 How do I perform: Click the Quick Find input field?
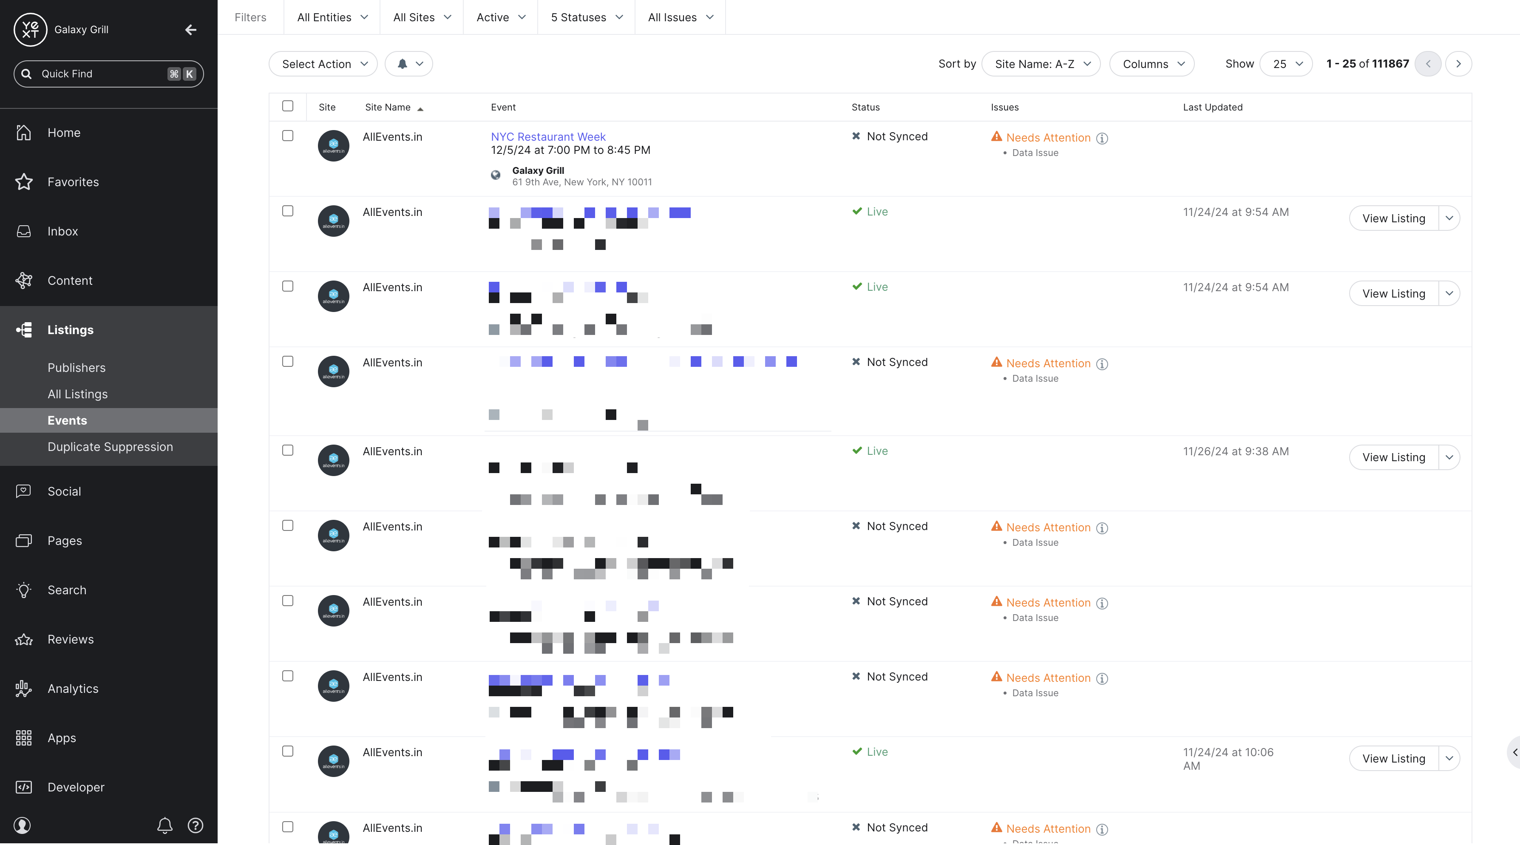pyautogui.click(x=108, y=74)
